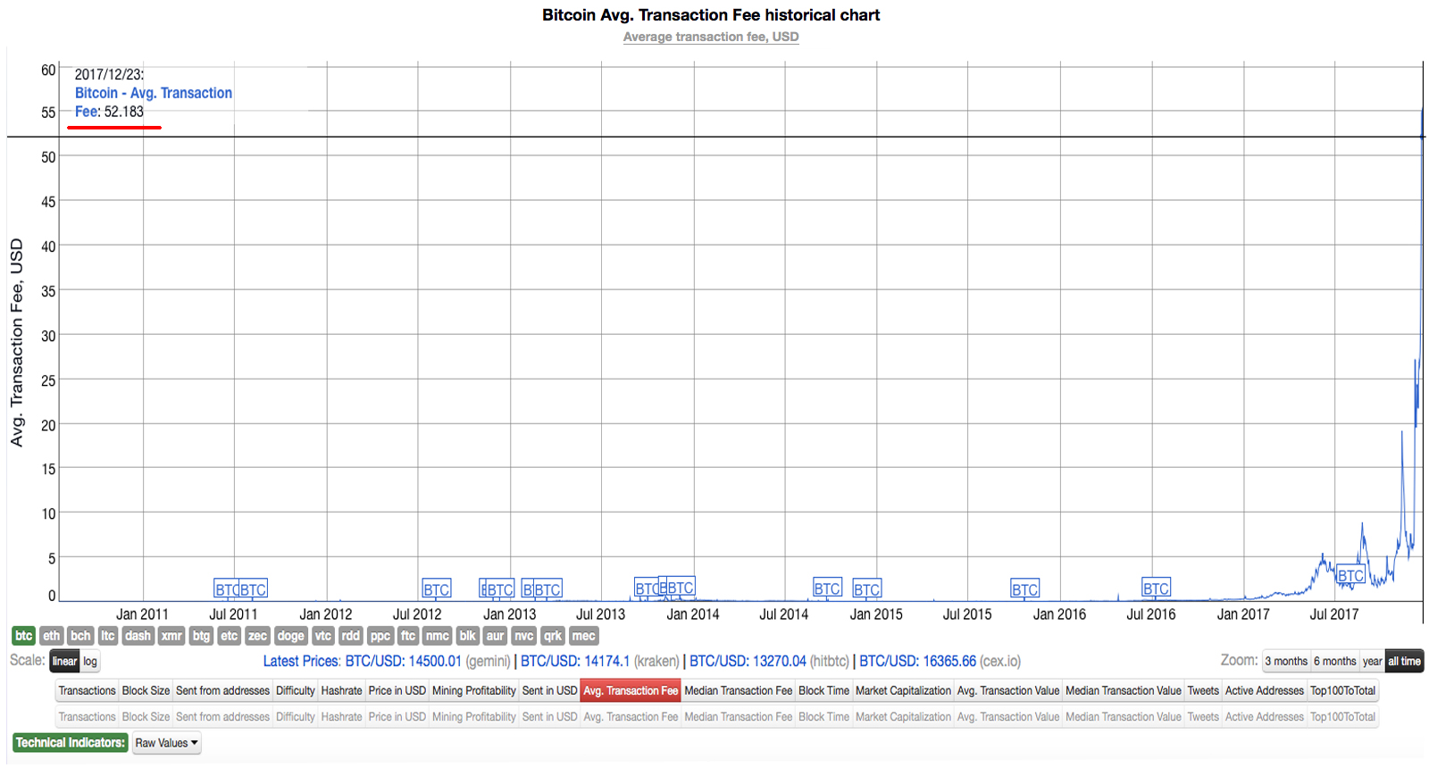Screen dimensions: 1429x768
Task: Select second-row Price in USD comparison tab
Action: (x=397, y=717)
